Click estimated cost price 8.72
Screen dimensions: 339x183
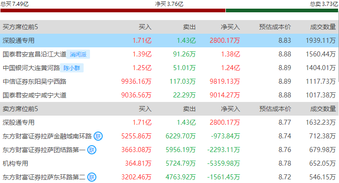coord(285,177)
